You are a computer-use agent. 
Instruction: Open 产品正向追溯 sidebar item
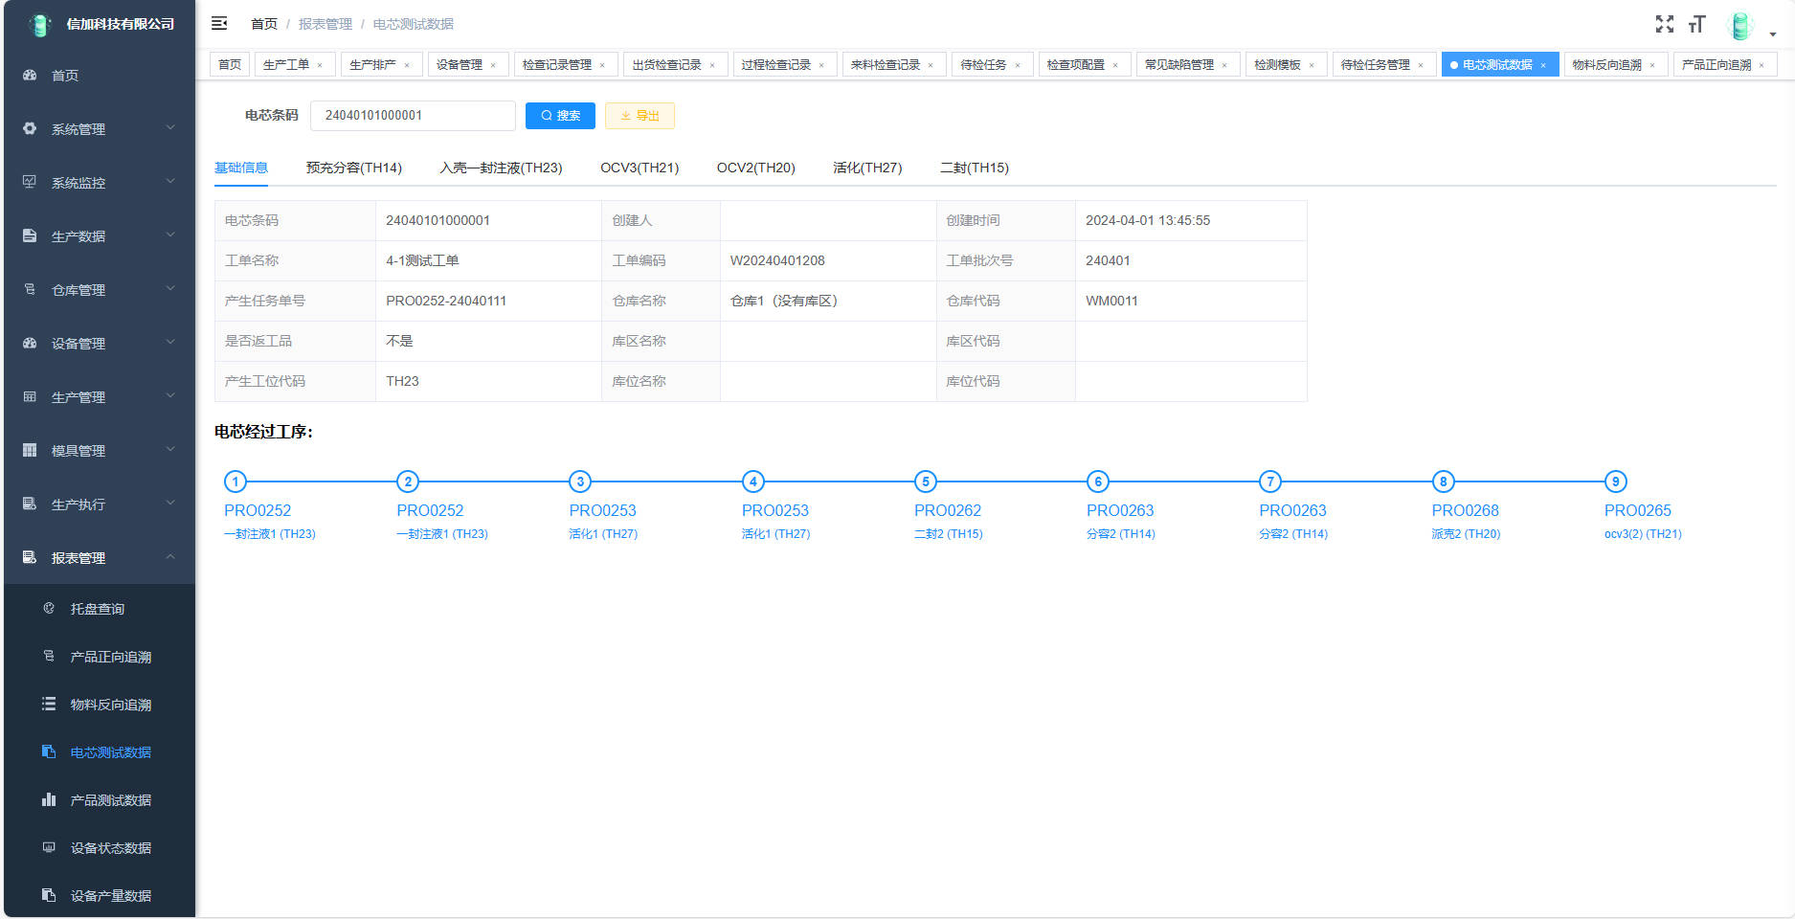tap(110, 657)
